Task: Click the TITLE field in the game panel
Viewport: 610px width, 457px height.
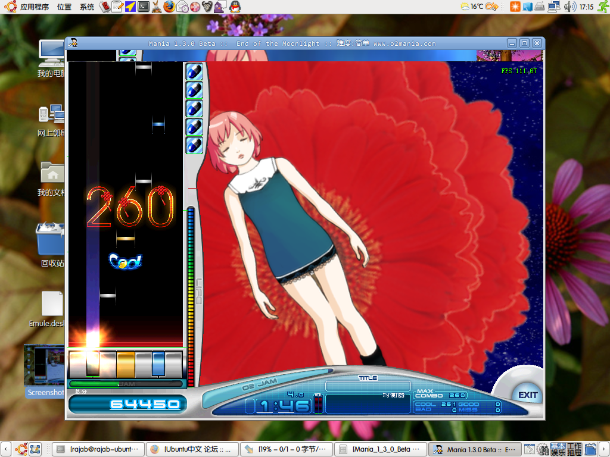Action: point(368,386)
